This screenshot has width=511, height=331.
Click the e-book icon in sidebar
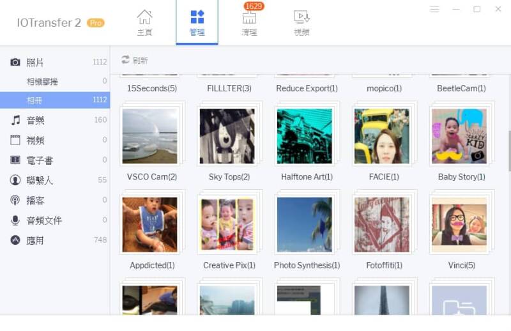pos(15,160)
